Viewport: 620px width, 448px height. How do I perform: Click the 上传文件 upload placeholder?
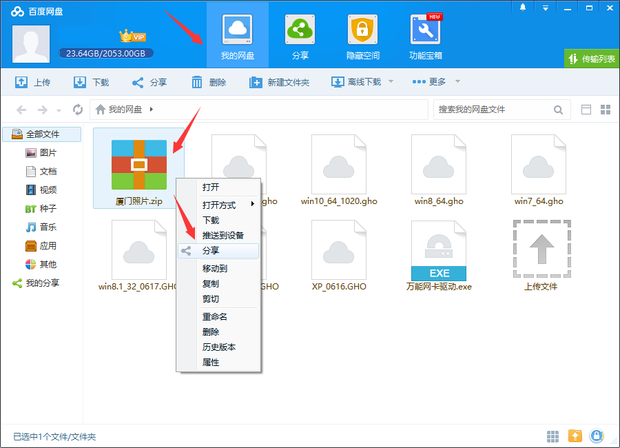point(541,256)
